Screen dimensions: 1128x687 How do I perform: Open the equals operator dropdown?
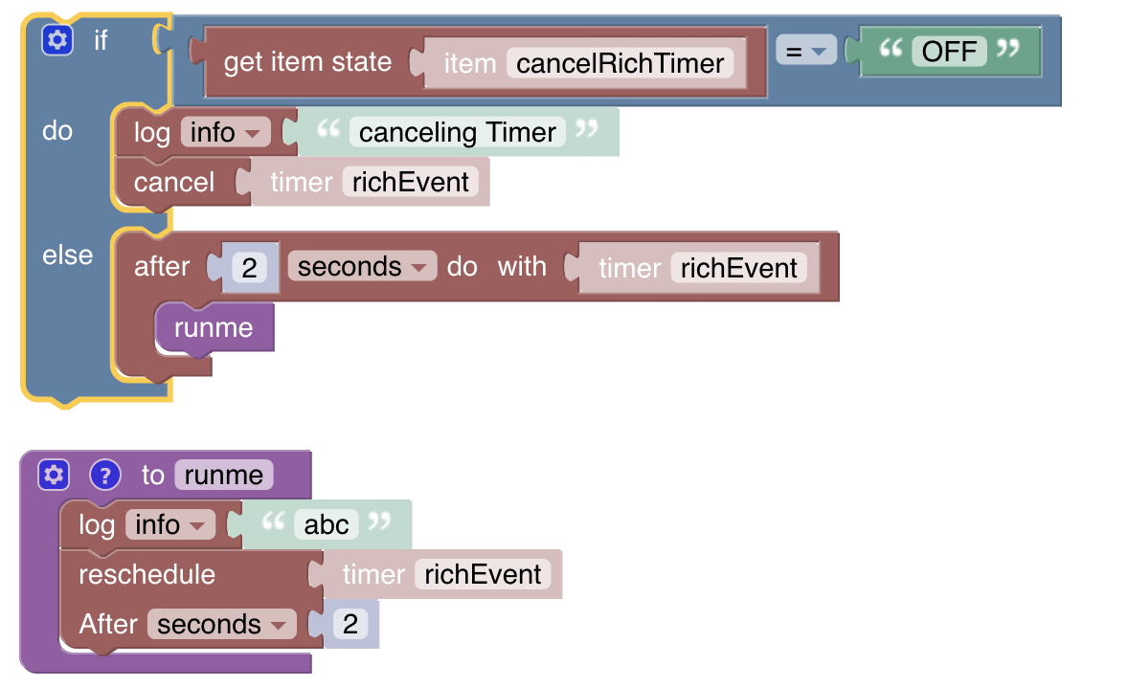[x=805, y=52]
